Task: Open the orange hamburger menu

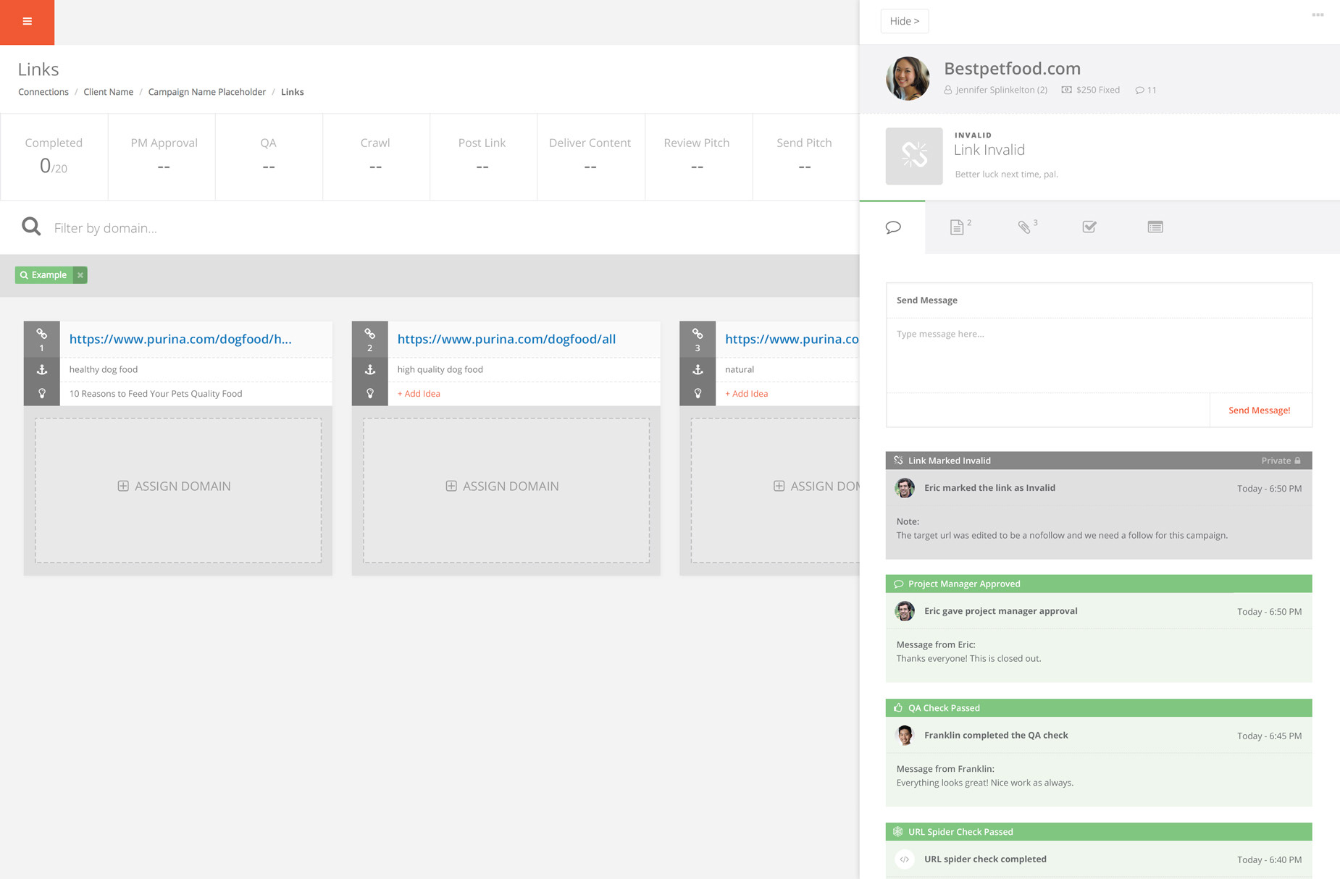Action: (x=27, y=22)
